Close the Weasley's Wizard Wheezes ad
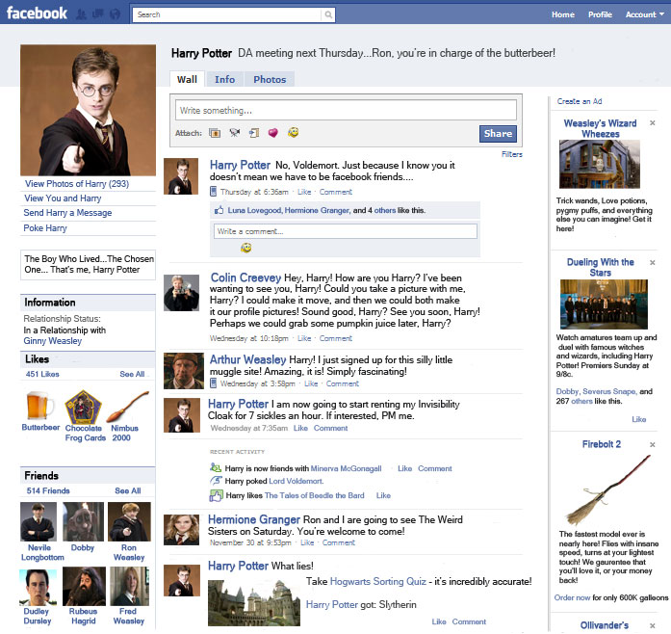 pyautogui.click(x=653, y=123)
